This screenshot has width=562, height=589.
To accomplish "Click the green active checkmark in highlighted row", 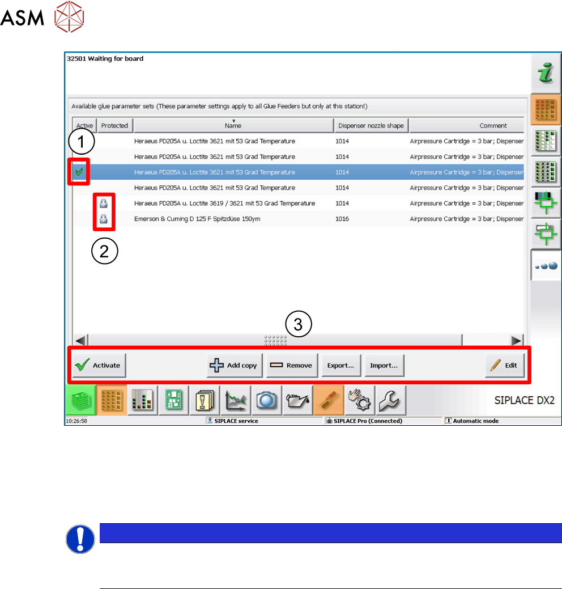I will (x=79, y=172).
